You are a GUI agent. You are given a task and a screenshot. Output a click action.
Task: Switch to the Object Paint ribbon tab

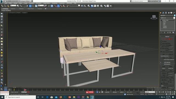31,9
